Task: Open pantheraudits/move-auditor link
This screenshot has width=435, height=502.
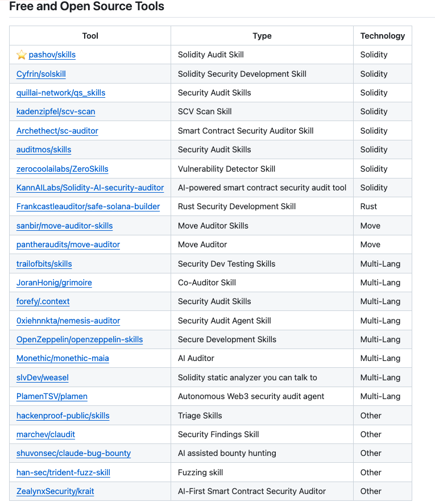Action: [x=68, y=245]
